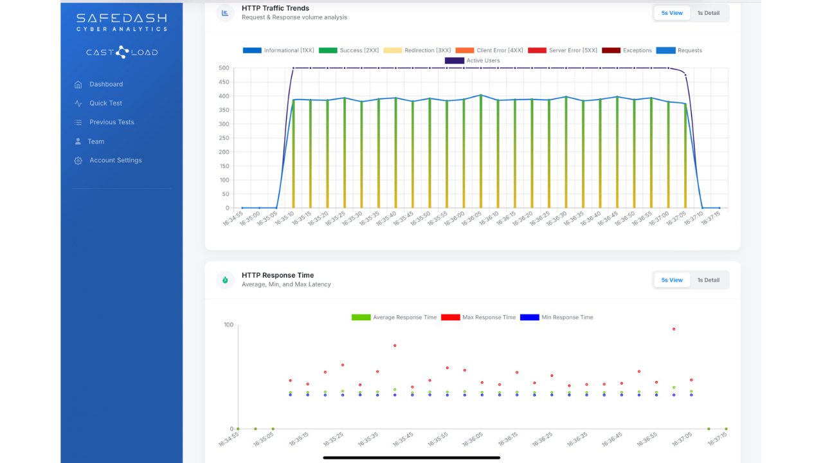Click the home indicator bar at bottom
The width and height of the screenshot is (823, 463).
411,458
